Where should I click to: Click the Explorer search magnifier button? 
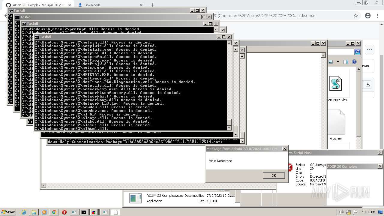tap(357, 52)
